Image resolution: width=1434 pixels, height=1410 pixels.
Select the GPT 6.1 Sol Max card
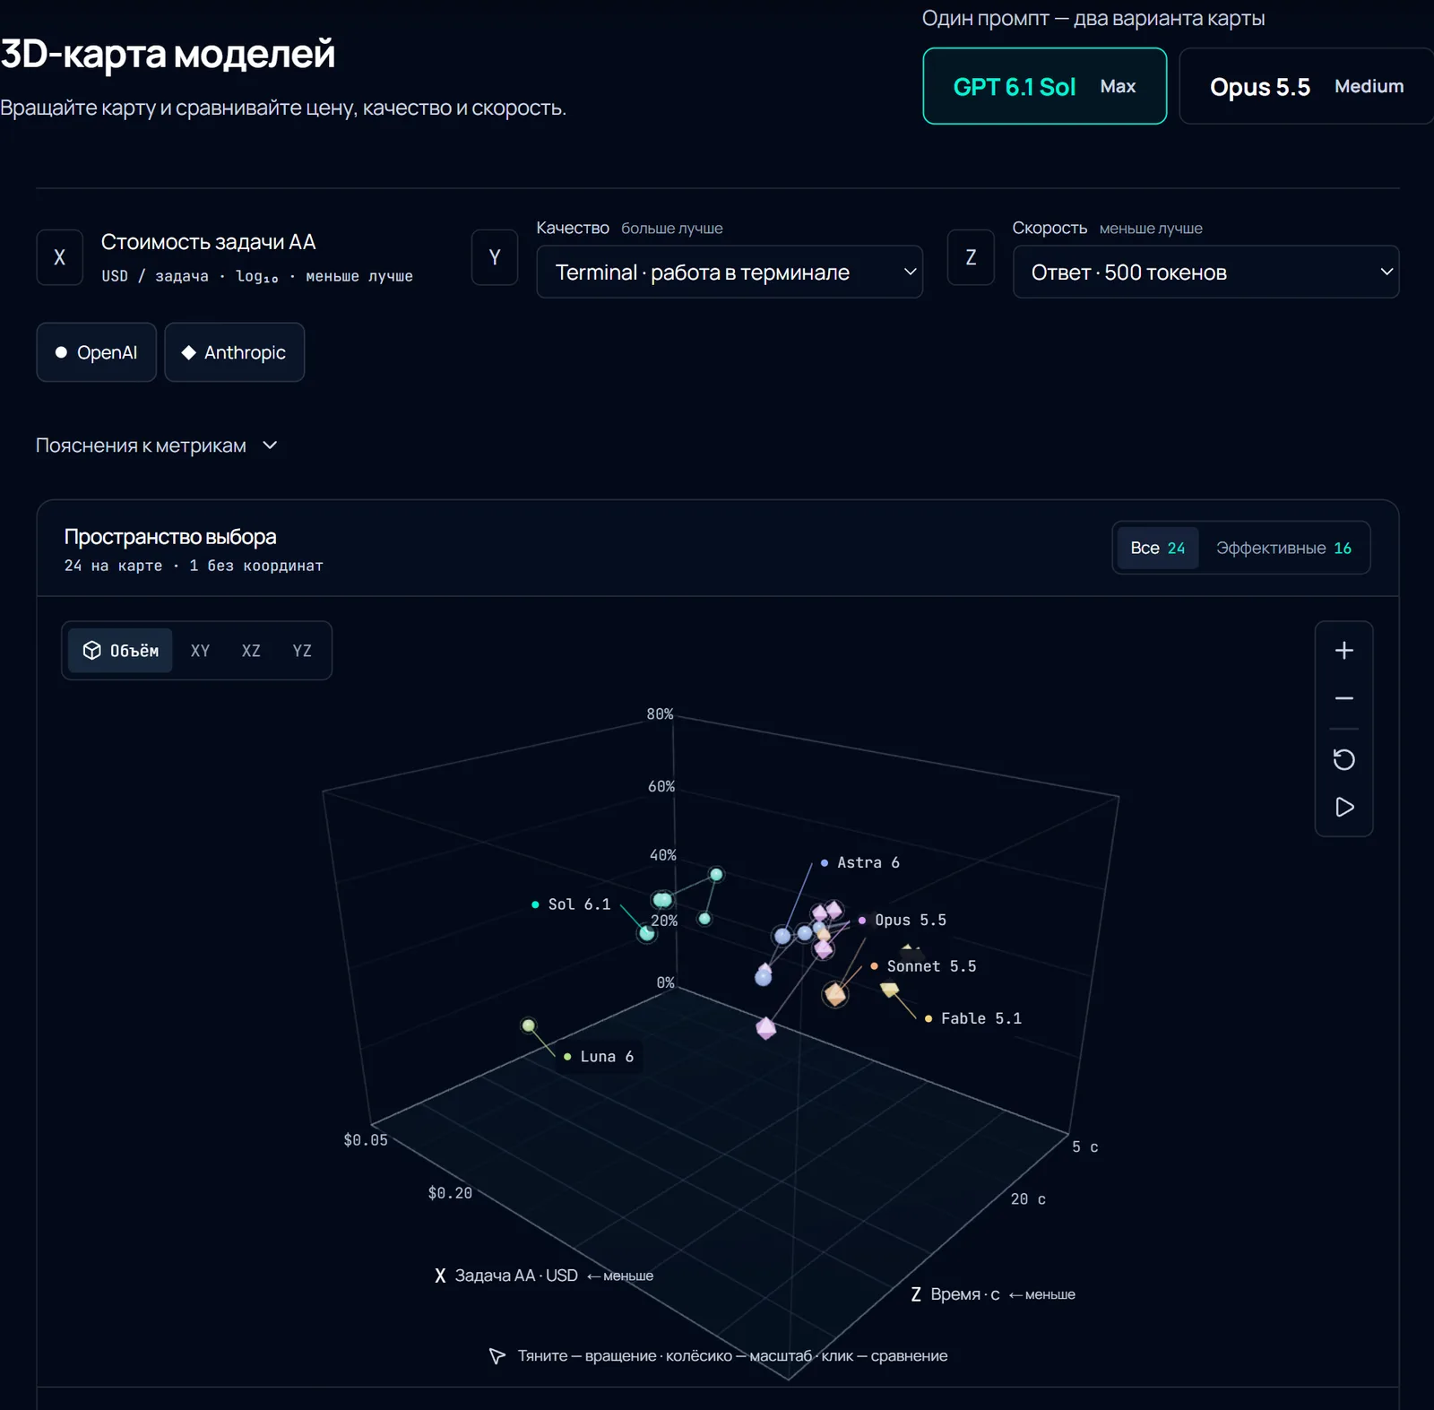coord(1045,86)
